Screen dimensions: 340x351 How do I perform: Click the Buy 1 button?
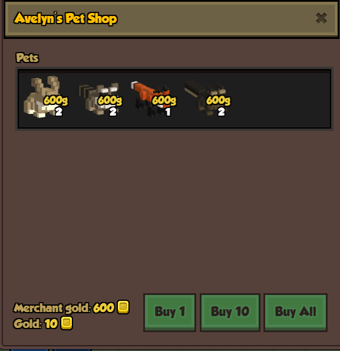pos(170,312)
